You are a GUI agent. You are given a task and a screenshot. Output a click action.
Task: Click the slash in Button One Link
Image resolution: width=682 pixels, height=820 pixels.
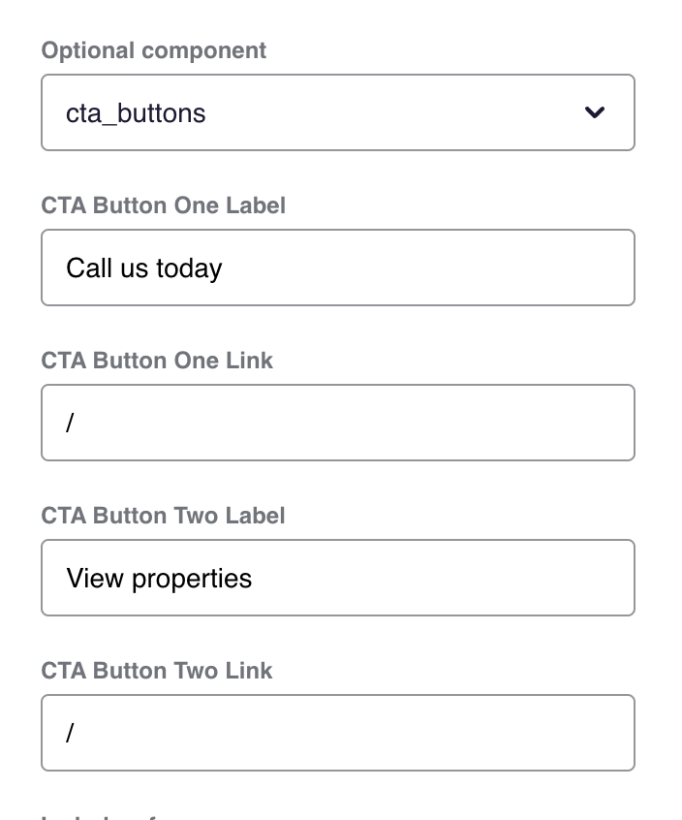70,424
